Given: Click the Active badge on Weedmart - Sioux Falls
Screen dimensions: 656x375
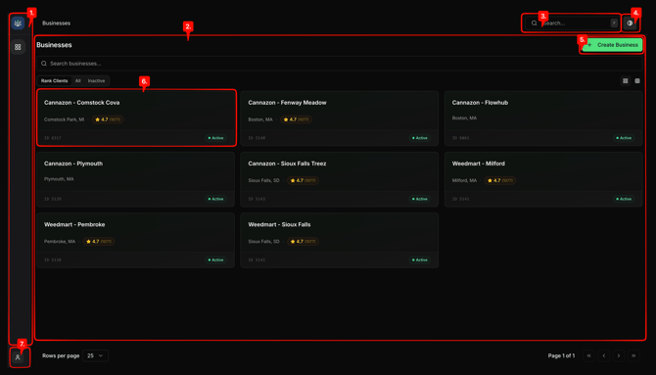Looking at the screenshot, I should click(420, 259).
